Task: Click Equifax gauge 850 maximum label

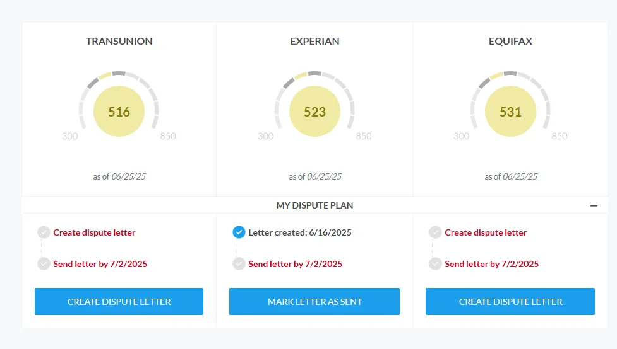Action: 559,136
